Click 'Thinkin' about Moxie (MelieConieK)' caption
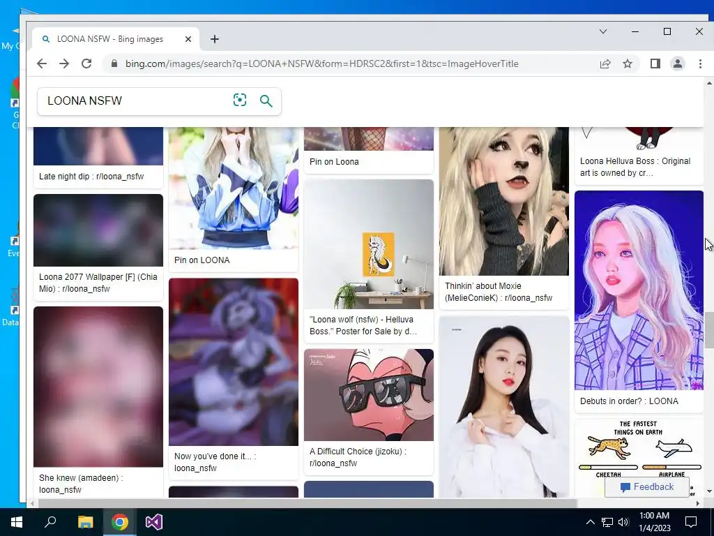Image resolution: width=714 pixels, height=536 pixels. (x=498, y=292)
